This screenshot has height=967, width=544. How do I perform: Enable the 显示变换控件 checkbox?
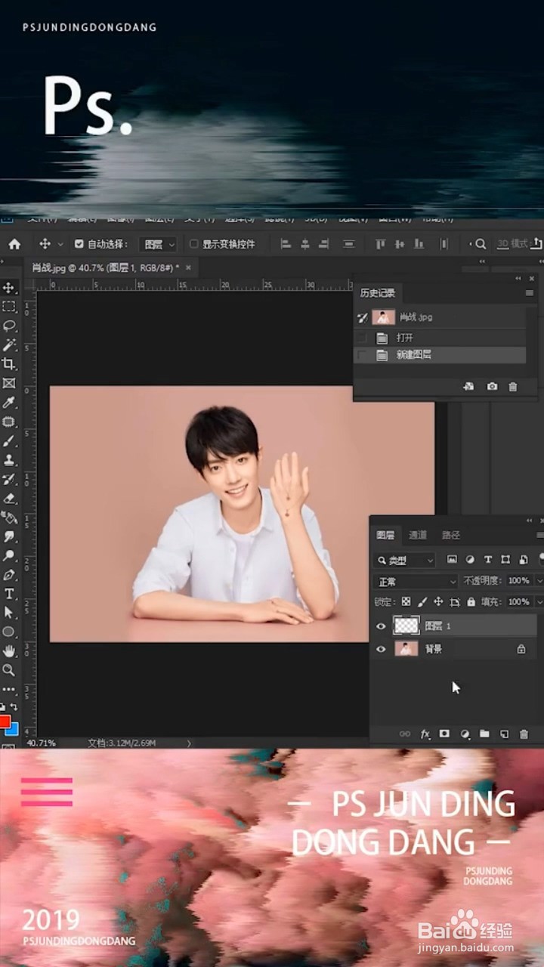coord(193,244)
